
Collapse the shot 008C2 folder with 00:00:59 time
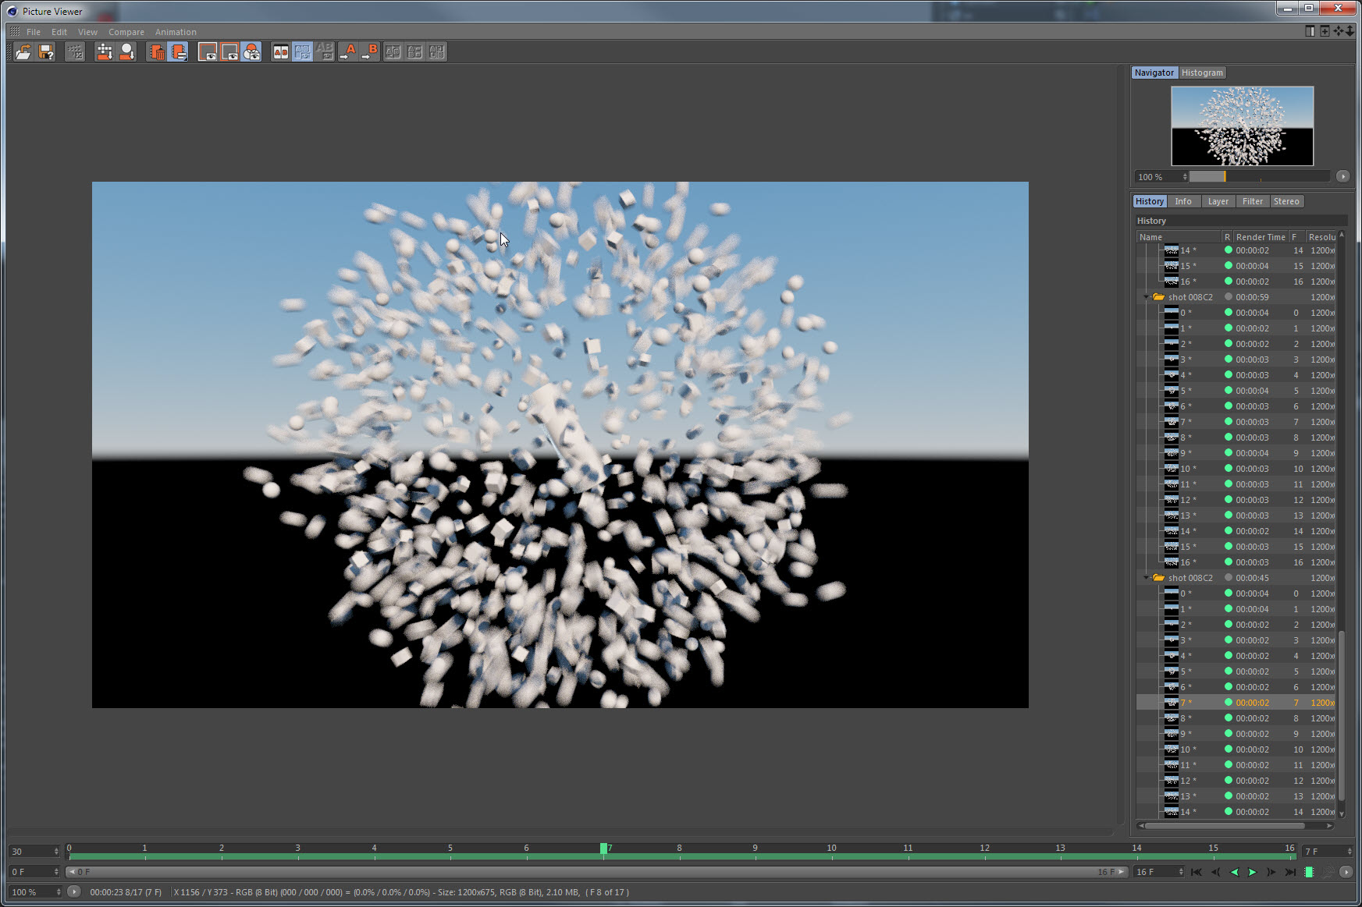tap(1146, 297)
